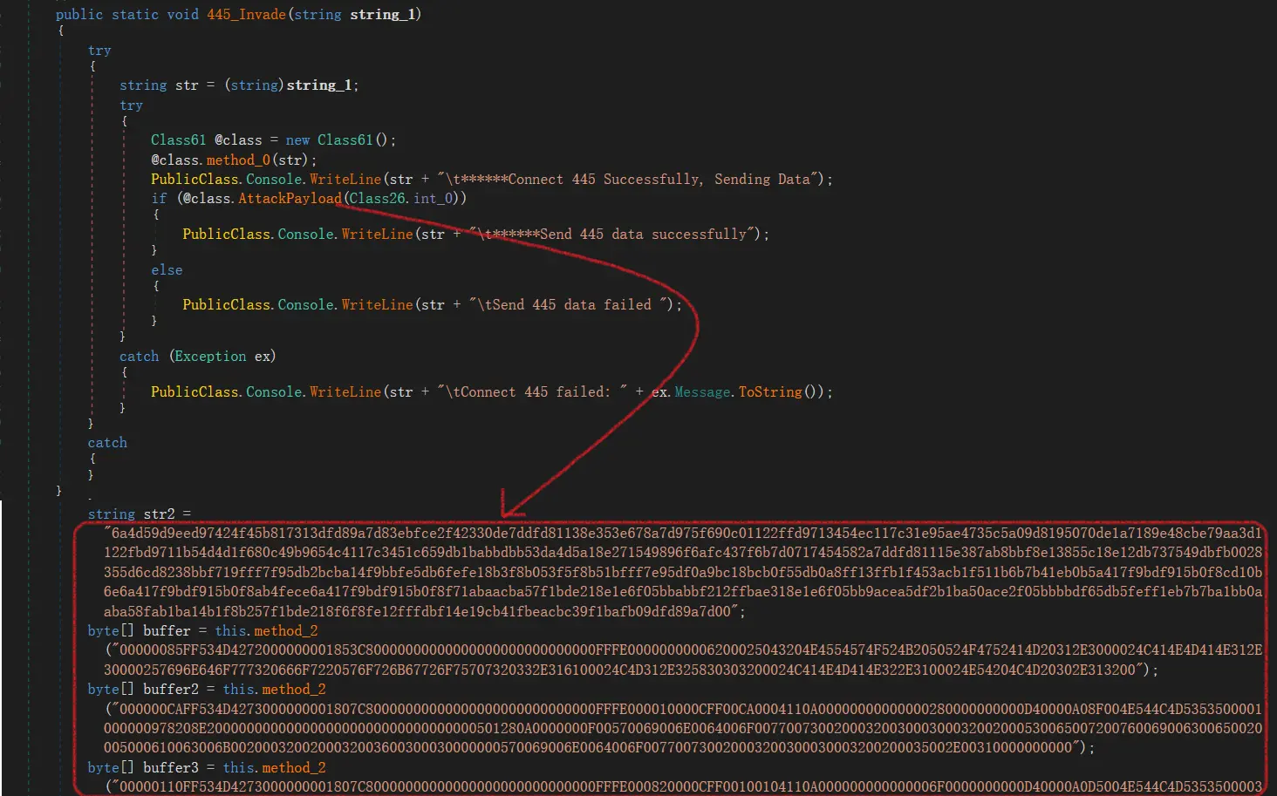Screen dimensions: 1277x796
Task: Click hex string line starting 6e6a417f9bdf
Action: 683,592
